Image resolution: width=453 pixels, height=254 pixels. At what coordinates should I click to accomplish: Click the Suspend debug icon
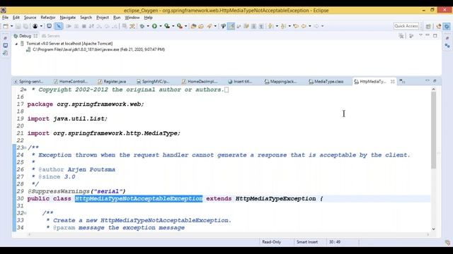pyautogui.click(x=76, y=26)
